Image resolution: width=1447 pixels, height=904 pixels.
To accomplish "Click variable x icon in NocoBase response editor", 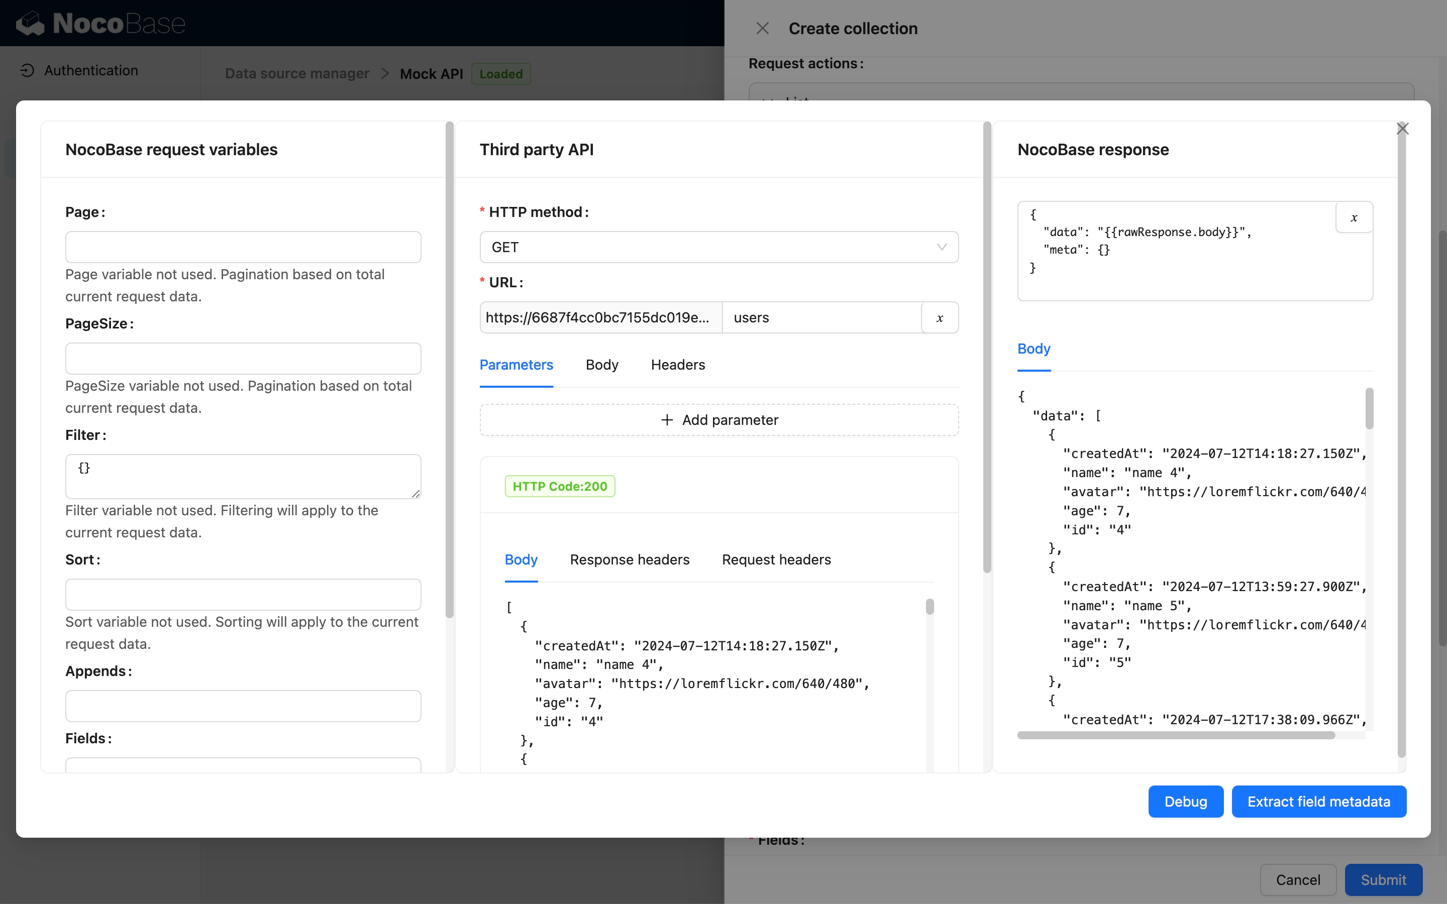I will [x=1354, y=217].
